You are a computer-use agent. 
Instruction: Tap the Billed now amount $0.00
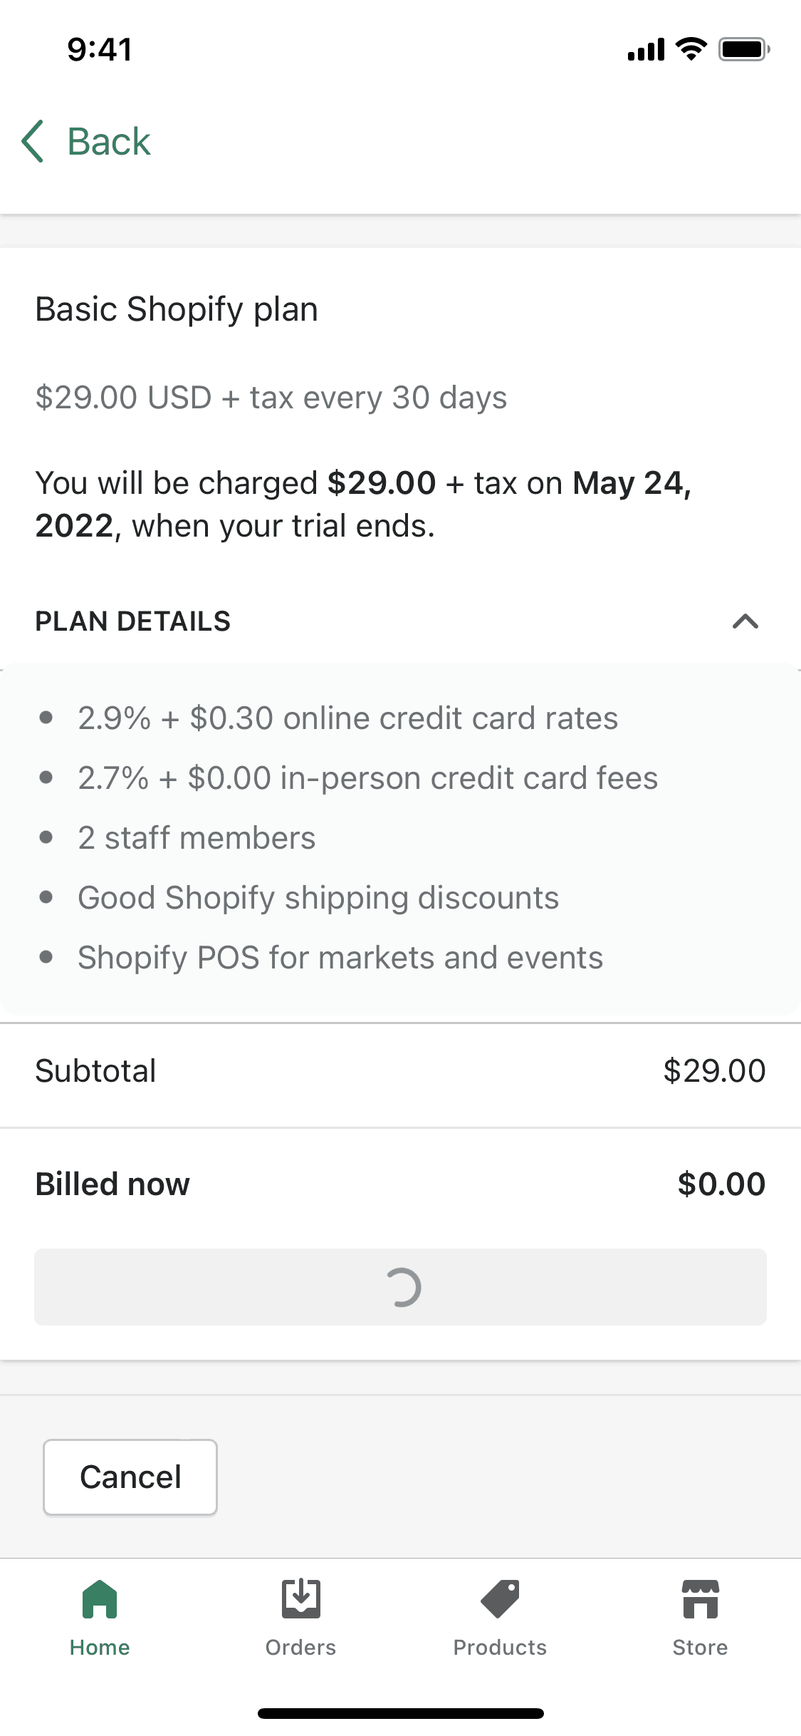[x=721, y=1184]
